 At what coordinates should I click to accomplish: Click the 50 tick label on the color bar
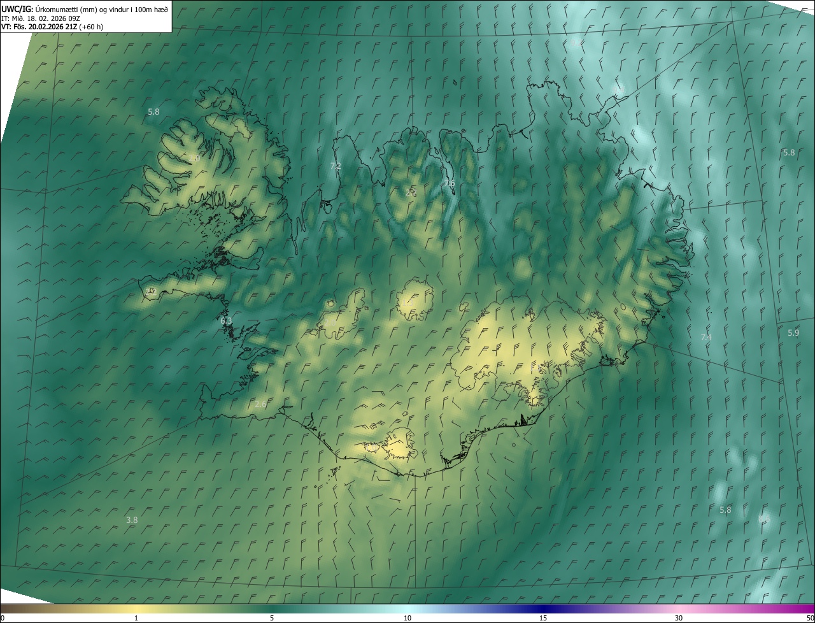810,618
